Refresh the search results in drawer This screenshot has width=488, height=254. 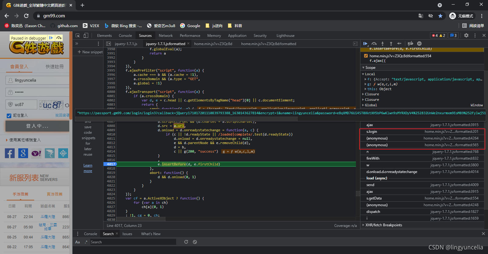pyautogui.click(x=186, y=242)
